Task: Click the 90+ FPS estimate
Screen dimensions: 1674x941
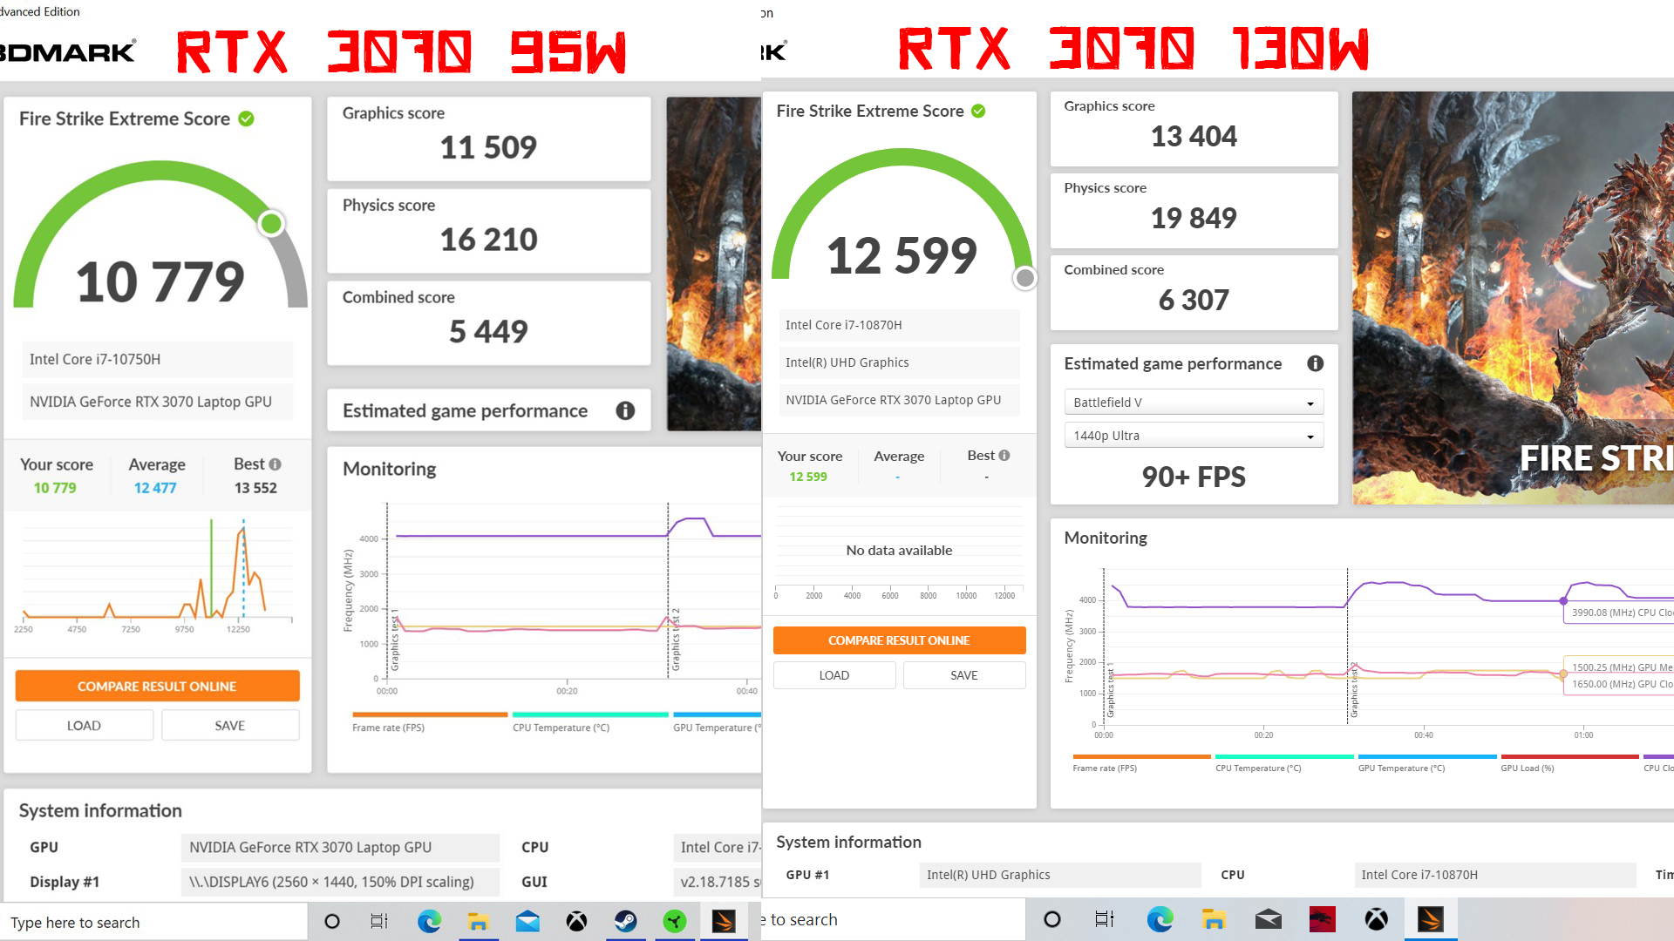Action: (x=1194, y=477)
